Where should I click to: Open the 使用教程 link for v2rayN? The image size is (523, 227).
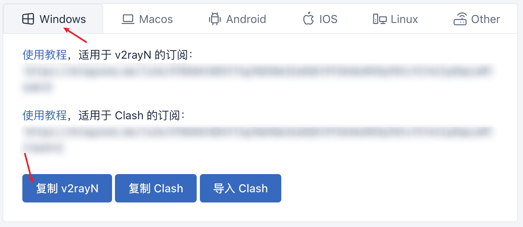click(45, 55)
